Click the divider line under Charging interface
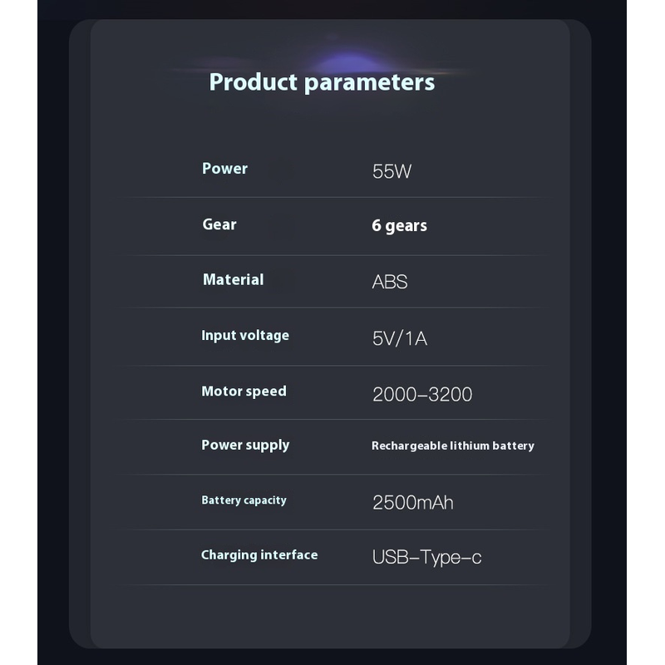The width and height of the screenshot is (665, 665). coord(332,584)
